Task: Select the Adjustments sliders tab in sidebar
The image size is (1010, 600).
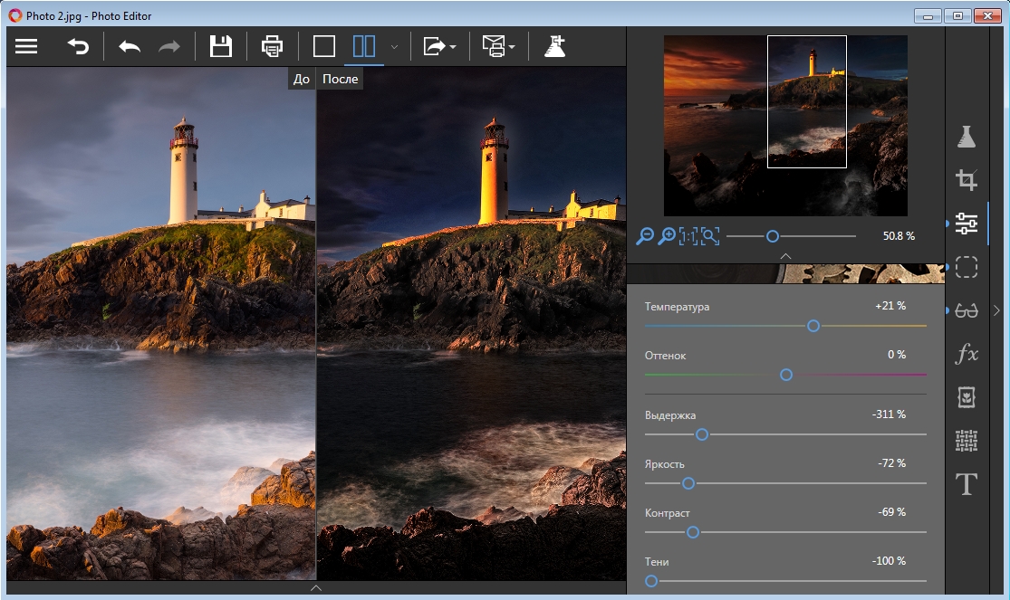Action: pyautogui.click(x=967, y=224)
